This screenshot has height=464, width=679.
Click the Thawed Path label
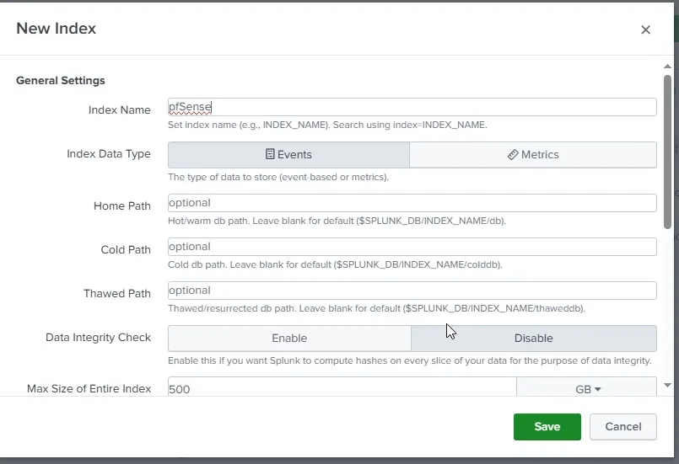(x=117, y=294)
